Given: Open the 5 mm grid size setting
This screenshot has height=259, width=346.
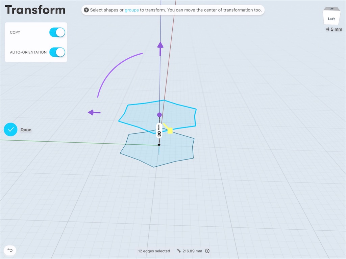Looking at the screenshot, I should 334,29.
